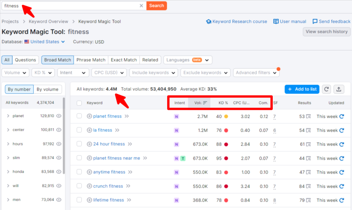Open the KD % filter dropdown

[43, 73]
